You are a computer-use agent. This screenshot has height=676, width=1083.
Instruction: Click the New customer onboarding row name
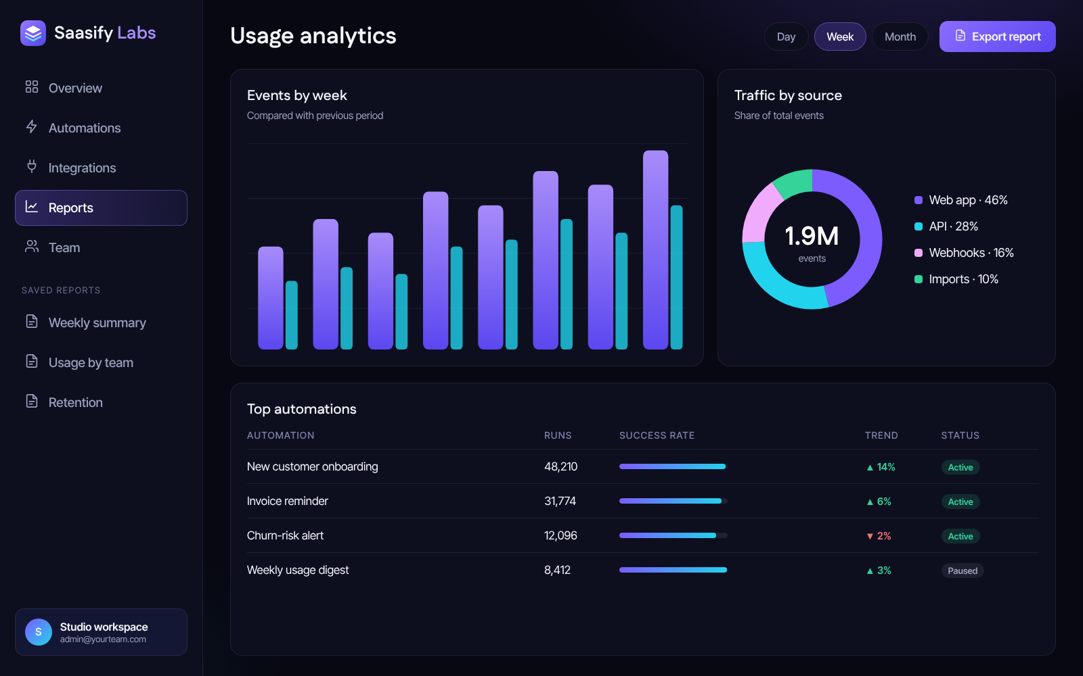point(313,466)
